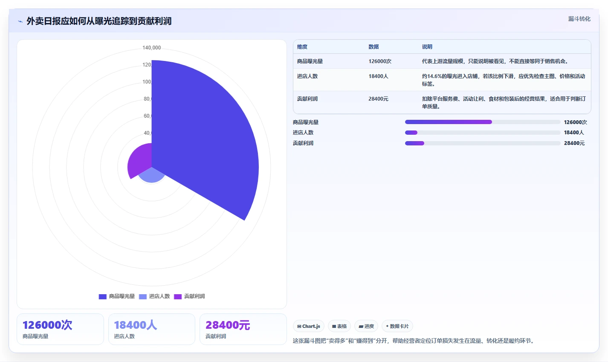Click the description starting 扣除平台服务费
608x362 pixels.
(504, 103)
